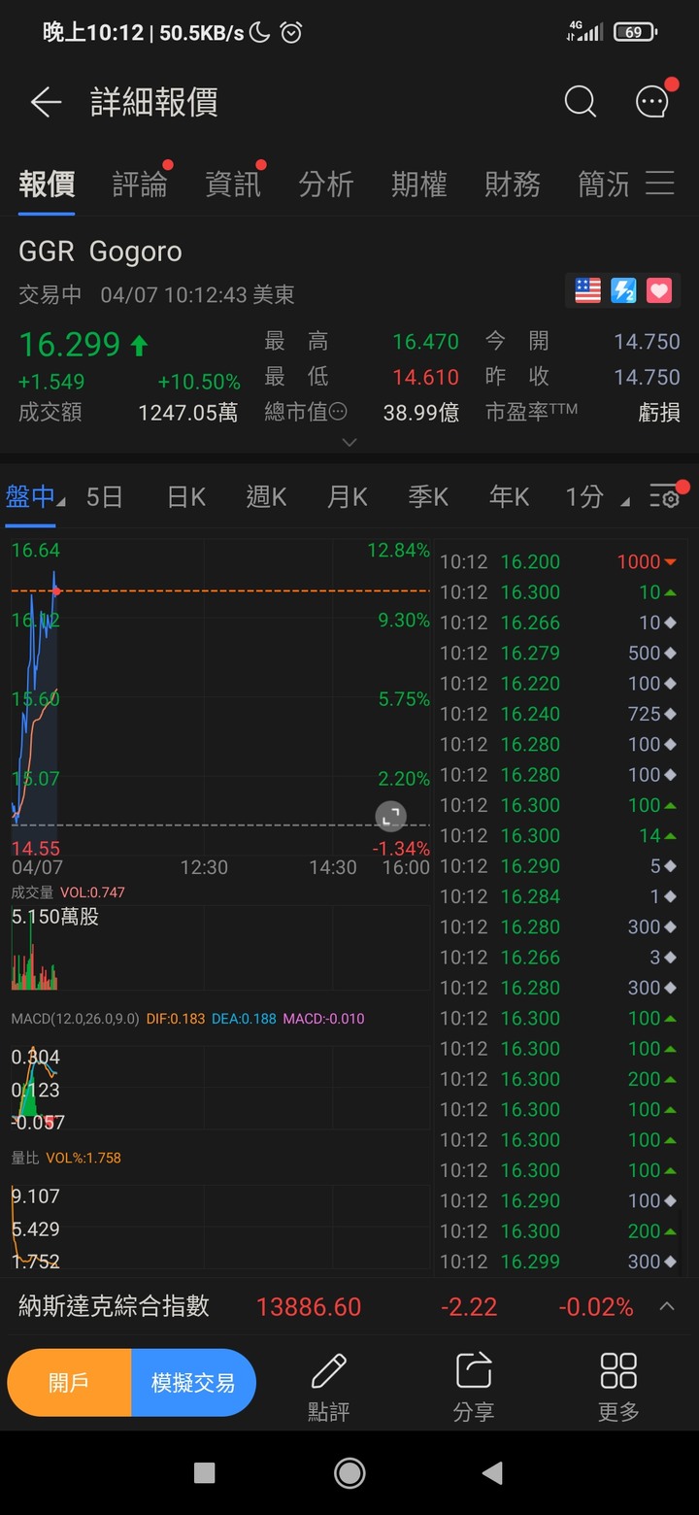The height and width of the screenshot is (1515, 699).
Task: Switch to the 評論 tab
Action: coord(140,184)
